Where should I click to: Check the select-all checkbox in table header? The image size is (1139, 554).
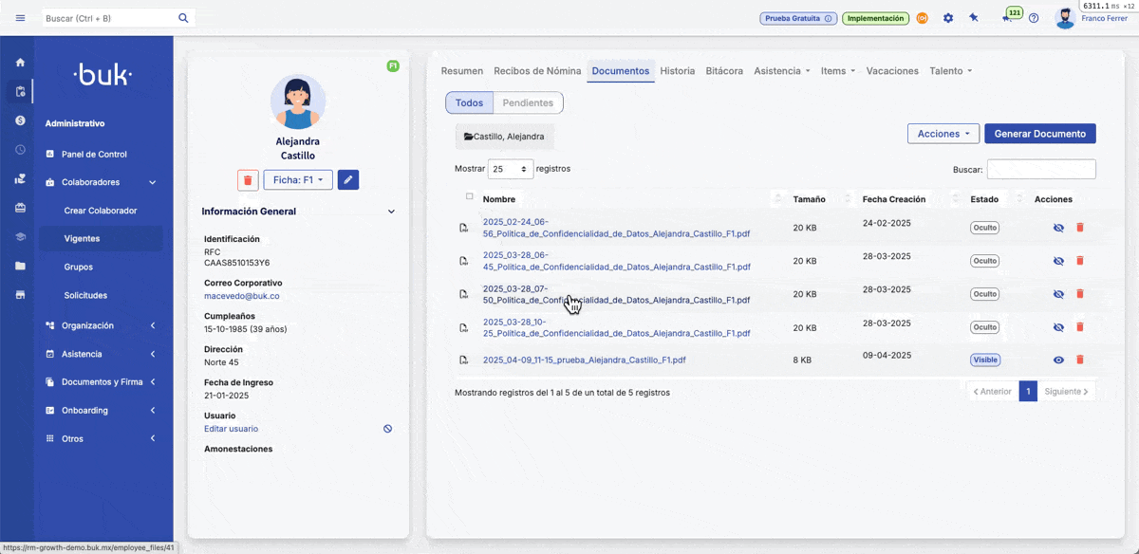(x=469, y=197)
